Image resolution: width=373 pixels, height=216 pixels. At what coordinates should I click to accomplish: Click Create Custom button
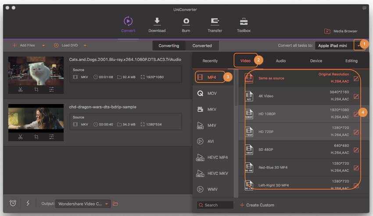pyautogui.click(x=257, y=205)
